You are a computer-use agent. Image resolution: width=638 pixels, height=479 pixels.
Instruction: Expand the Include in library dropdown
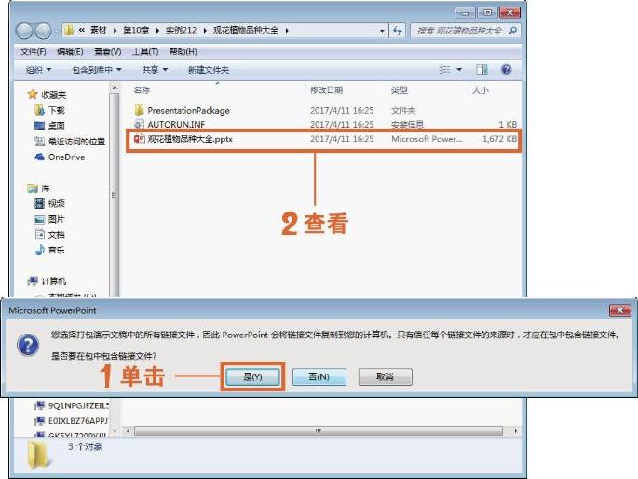point(97,70)
